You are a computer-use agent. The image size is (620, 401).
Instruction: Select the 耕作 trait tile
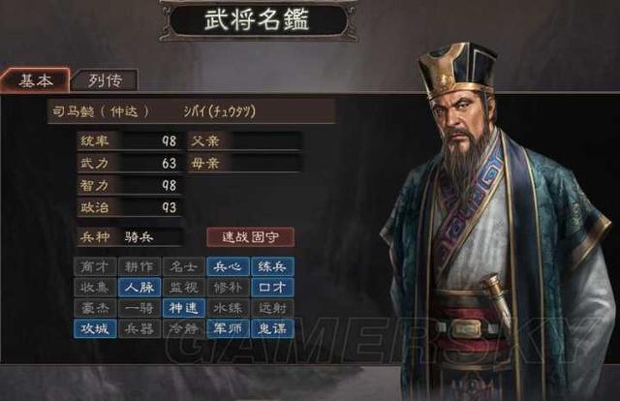pos(139,266)
